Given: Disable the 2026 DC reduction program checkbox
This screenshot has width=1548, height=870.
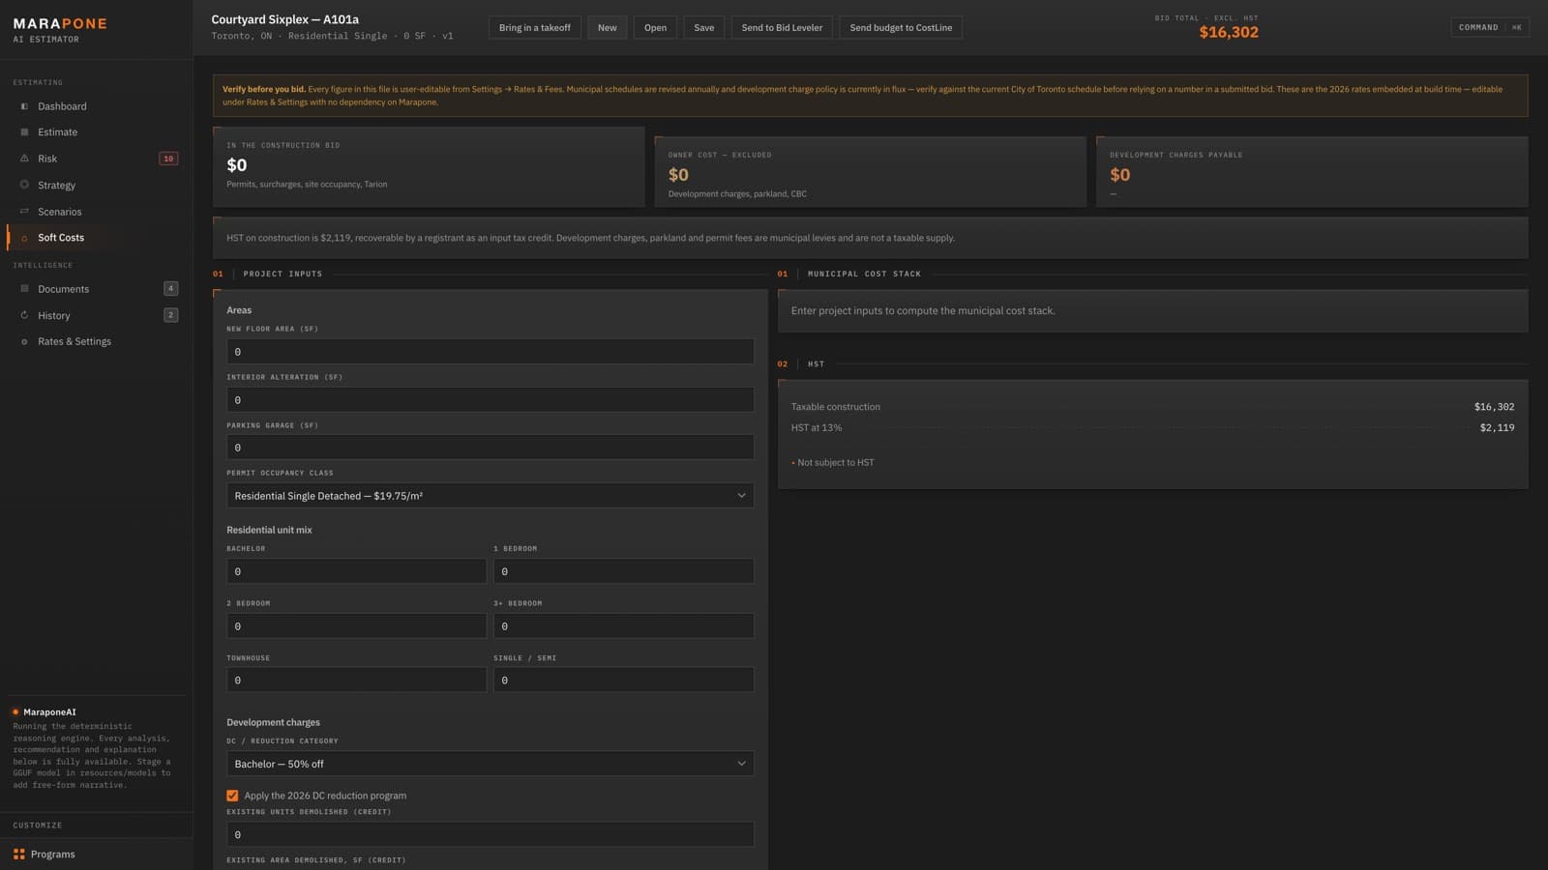Looking at the screenshot, I should point(232,796).
